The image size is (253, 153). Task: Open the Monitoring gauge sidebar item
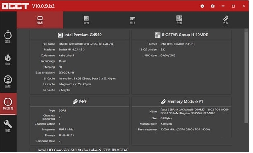point(8,82)
